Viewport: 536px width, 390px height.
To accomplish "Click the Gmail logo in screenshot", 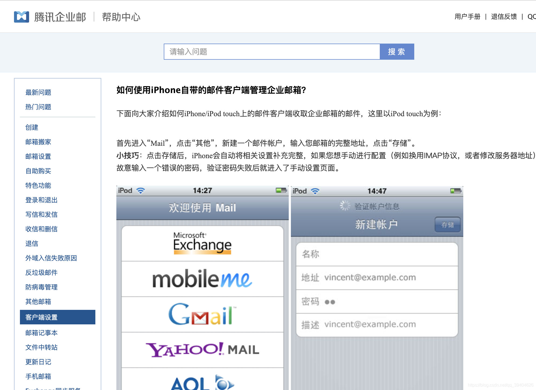I will pos(202,314).
